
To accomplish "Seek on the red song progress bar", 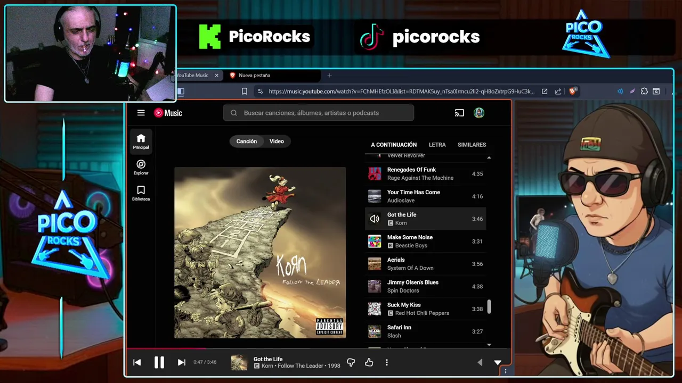I will pyautogui.click(x=166, y=349).
